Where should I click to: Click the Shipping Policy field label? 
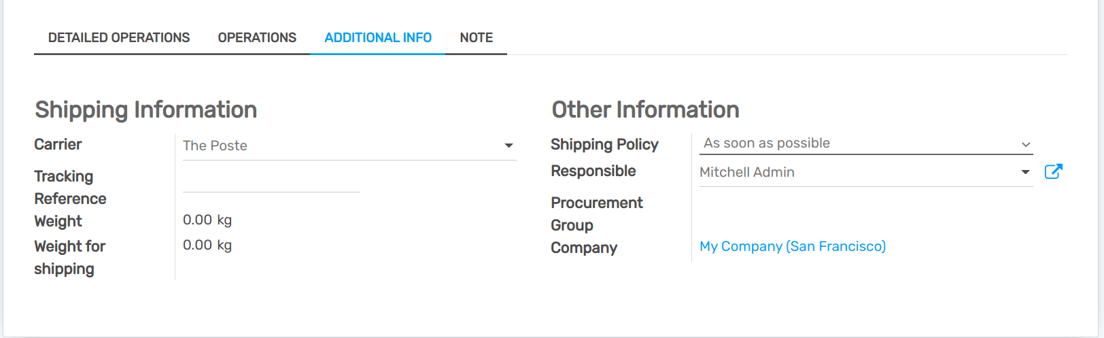point(604,144)
